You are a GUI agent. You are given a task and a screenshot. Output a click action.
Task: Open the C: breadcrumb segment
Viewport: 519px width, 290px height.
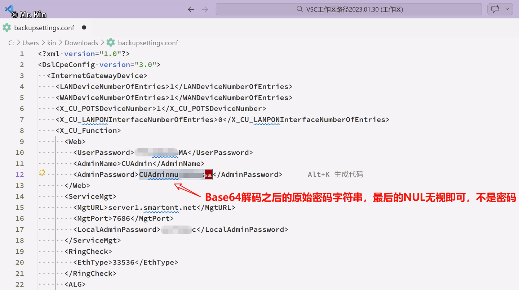[x=11, y=43]
